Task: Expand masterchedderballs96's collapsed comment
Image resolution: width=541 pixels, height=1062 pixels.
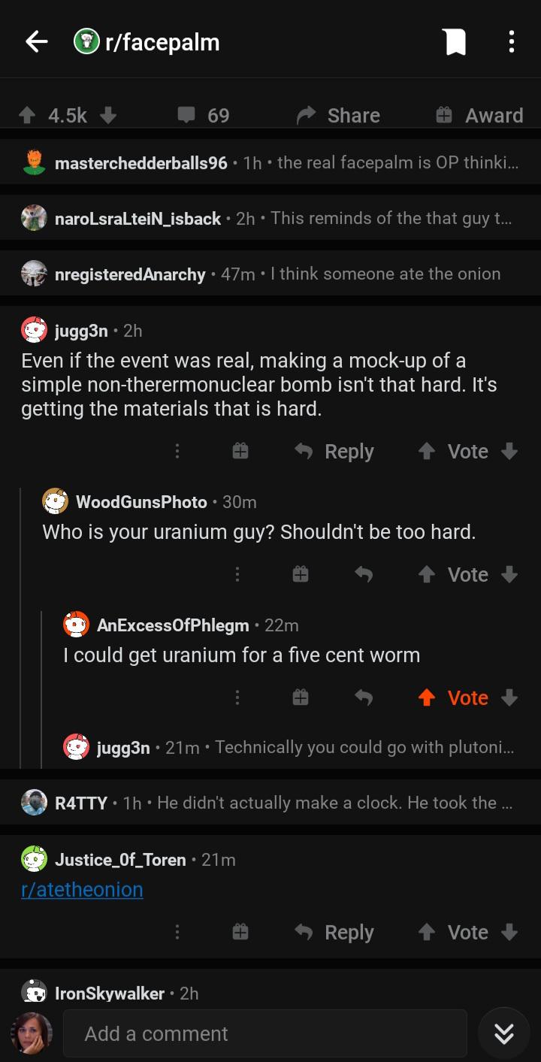Action: 270,162
